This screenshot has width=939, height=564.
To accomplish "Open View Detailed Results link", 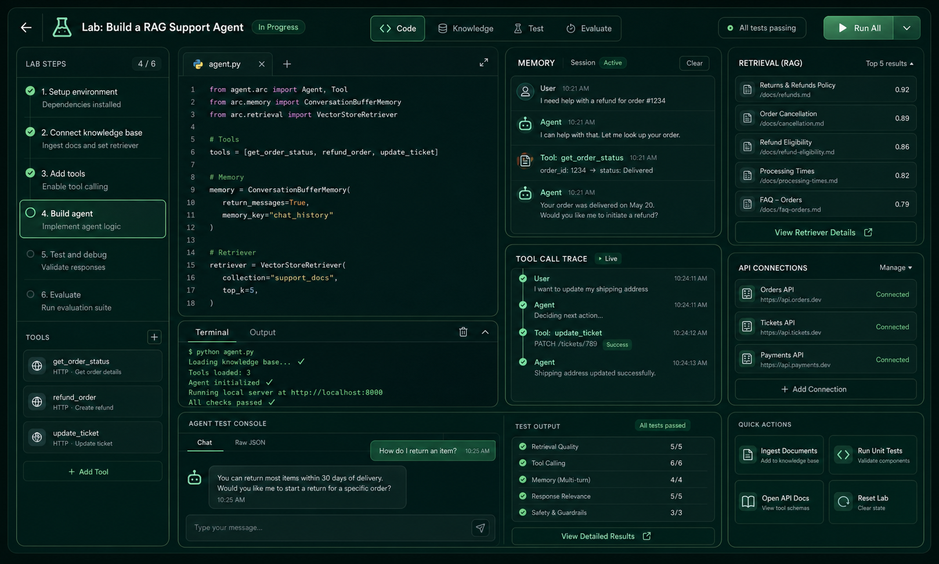I will click(612, 536).
